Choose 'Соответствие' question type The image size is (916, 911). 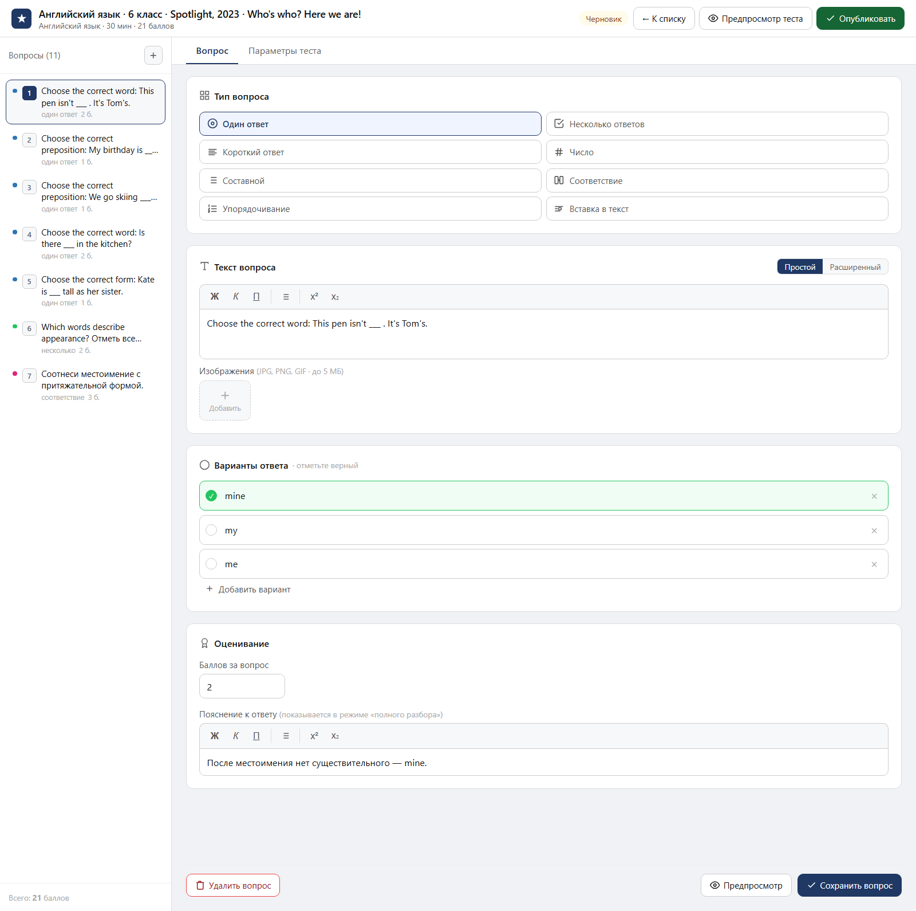pyautogui.click(x=717, y=180)
